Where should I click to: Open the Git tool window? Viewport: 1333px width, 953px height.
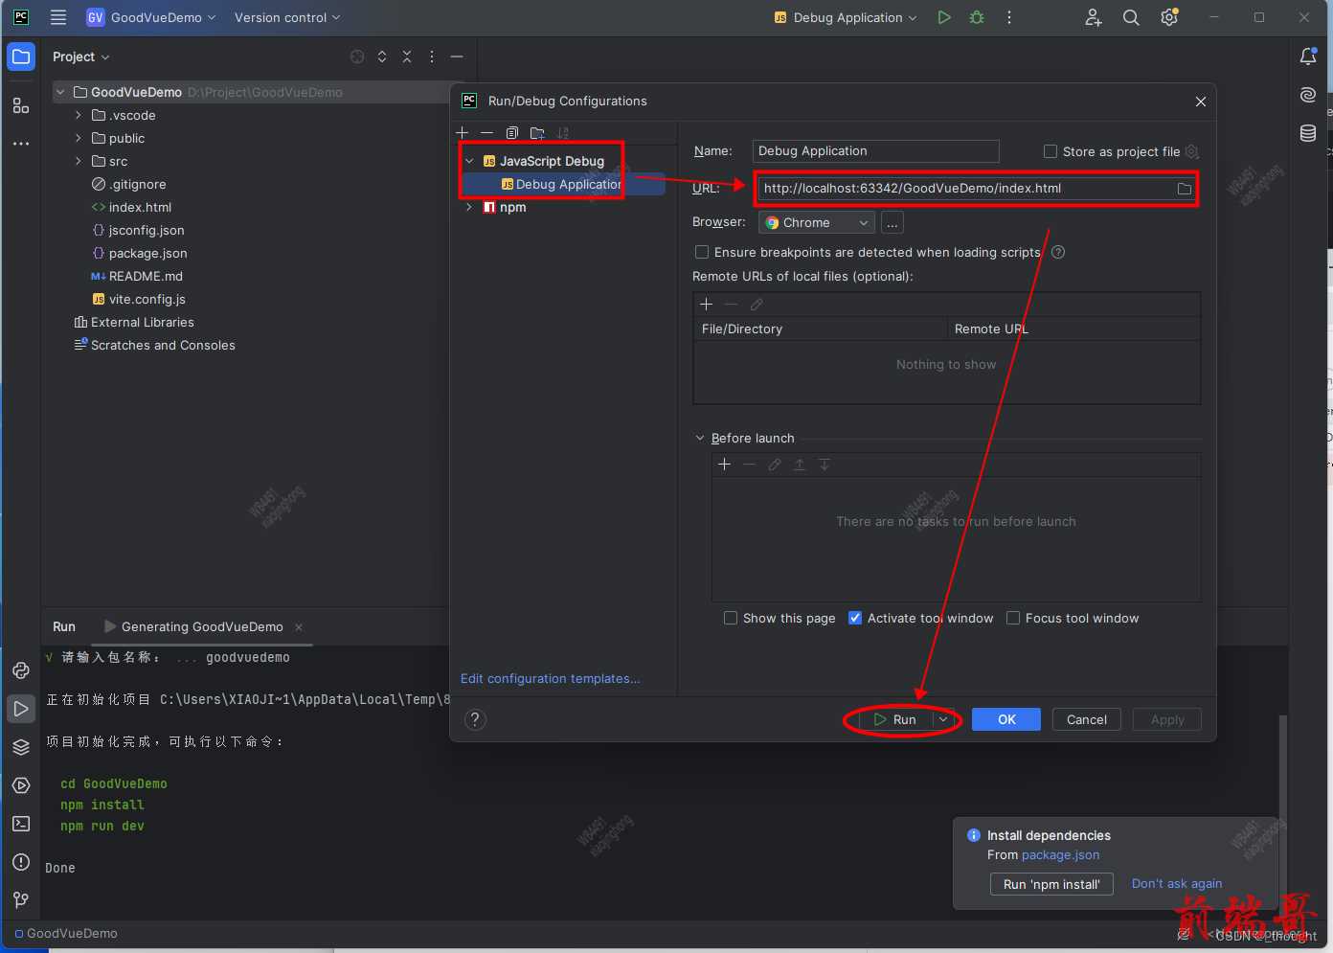(x=21, y=900)
